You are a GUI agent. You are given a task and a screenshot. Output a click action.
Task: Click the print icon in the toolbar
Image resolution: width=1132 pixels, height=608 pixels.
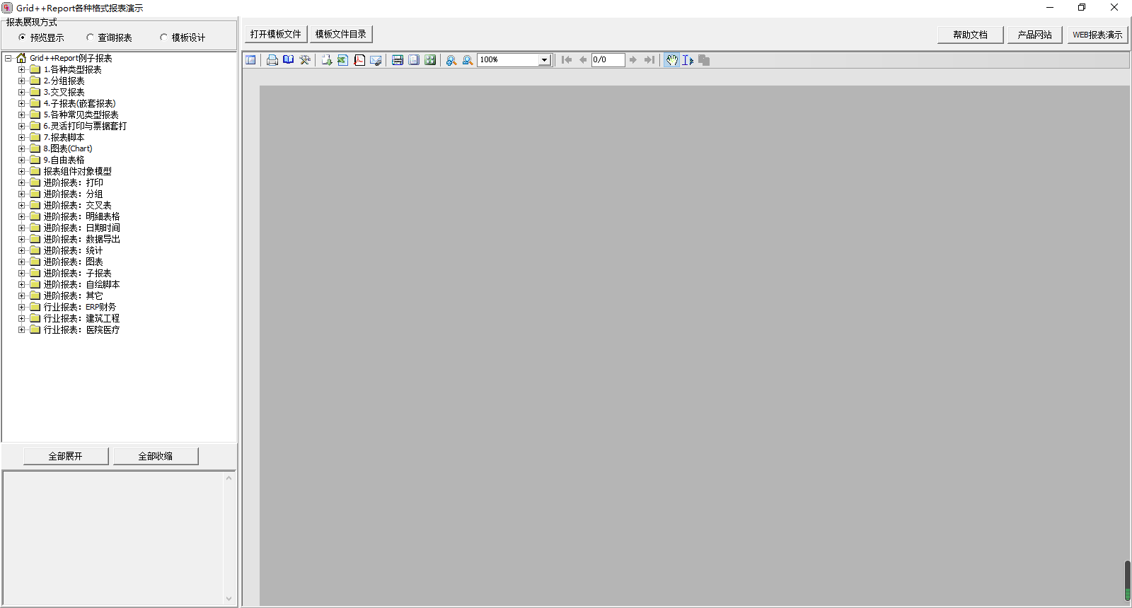coord(272,60)
